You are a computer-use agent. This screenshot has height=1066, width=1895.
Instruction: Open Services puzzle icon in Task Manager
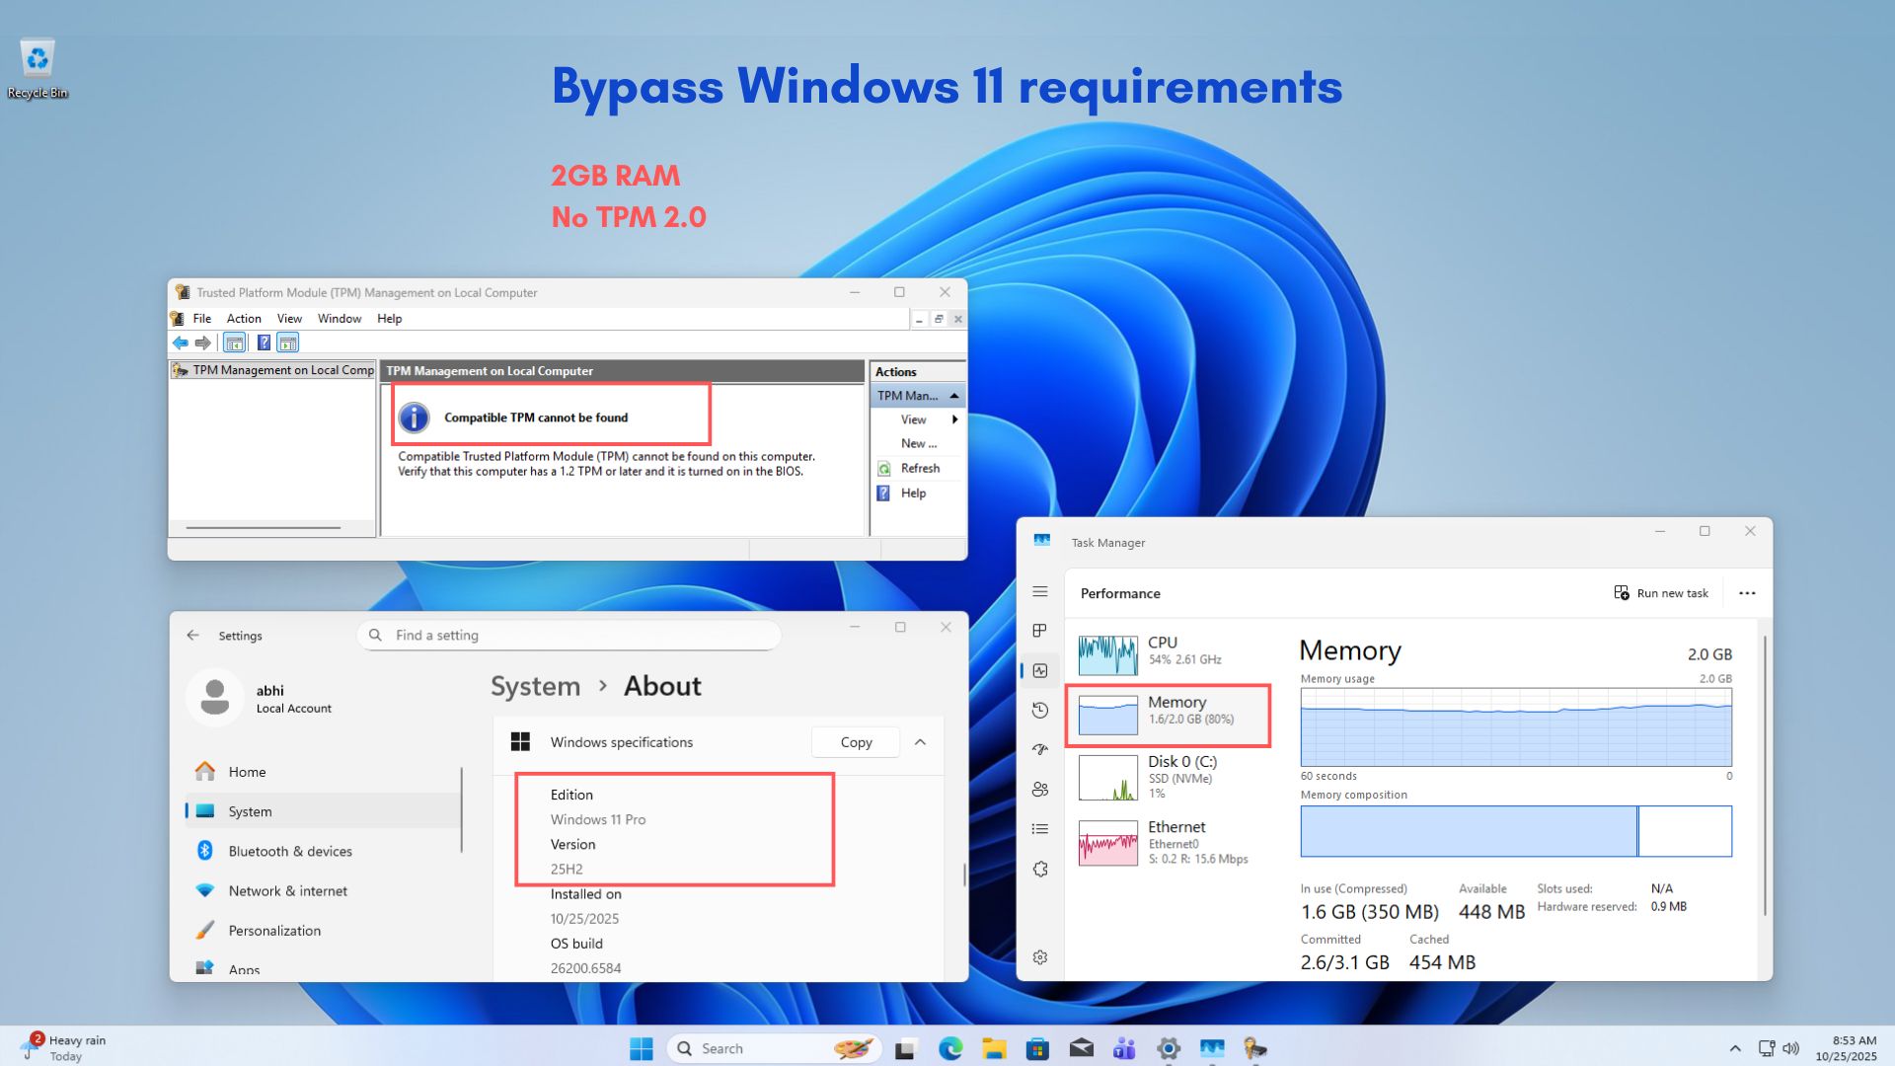click(1040, 869)
